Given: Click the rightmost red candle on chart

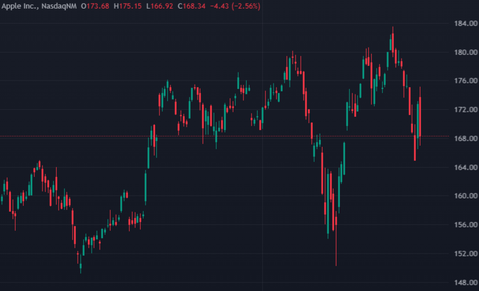Looking at the screenshot, I should 421,117.
